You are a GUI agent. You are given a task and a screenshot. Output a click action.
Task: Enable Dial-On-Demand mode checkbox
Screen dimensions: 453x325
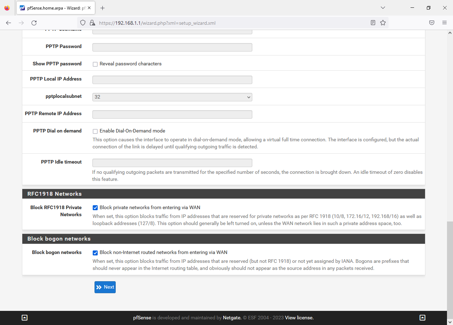[95, 131]
